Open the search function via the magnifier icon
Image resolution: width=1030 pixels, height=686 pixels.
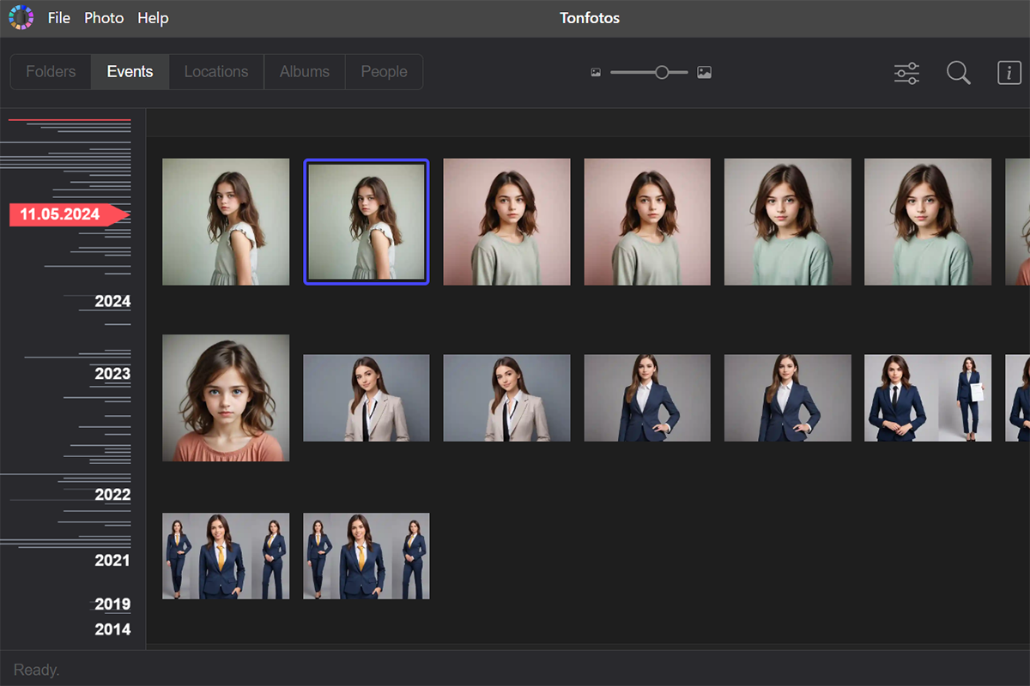pyautogui.click(x=958, y=73)
